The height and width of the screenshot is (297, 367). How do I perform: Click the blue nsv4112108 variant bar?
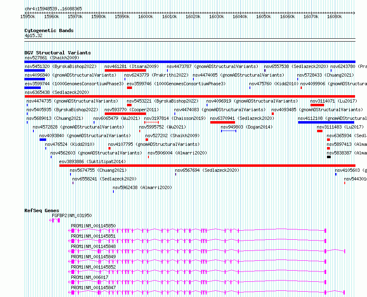pyautogui.click(x=326, y=122)
